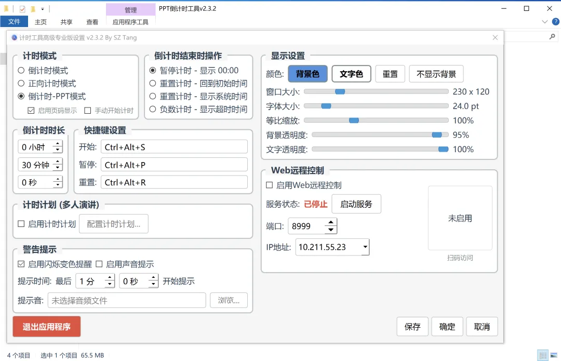
Task: Enable 启用声音提示 checkbox
Action: click(125, 264)
